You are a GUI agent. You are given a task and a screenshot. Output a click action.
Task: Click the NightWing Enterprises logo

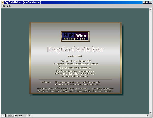75,36
